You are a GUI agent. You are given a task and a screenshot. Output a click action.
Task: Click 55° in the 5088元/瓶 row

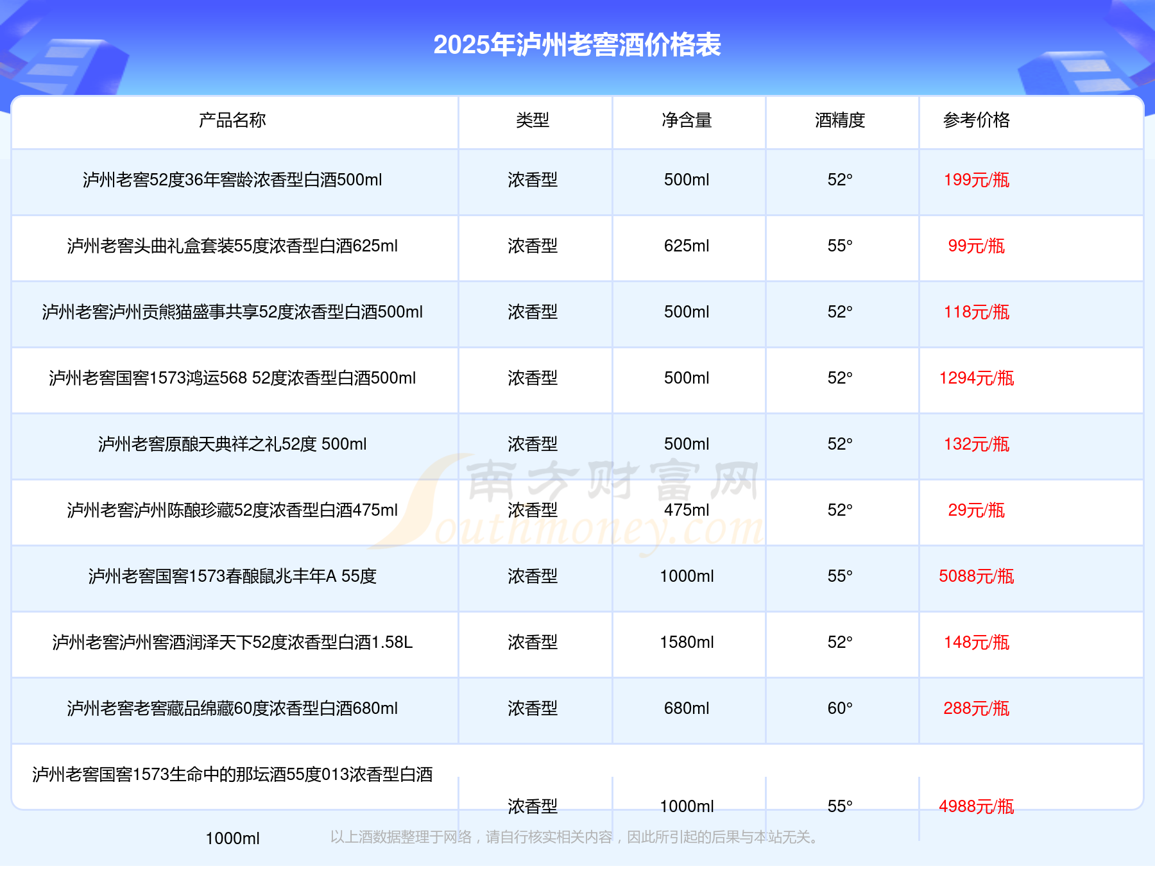pyautogui.click(x=840, y=577)
